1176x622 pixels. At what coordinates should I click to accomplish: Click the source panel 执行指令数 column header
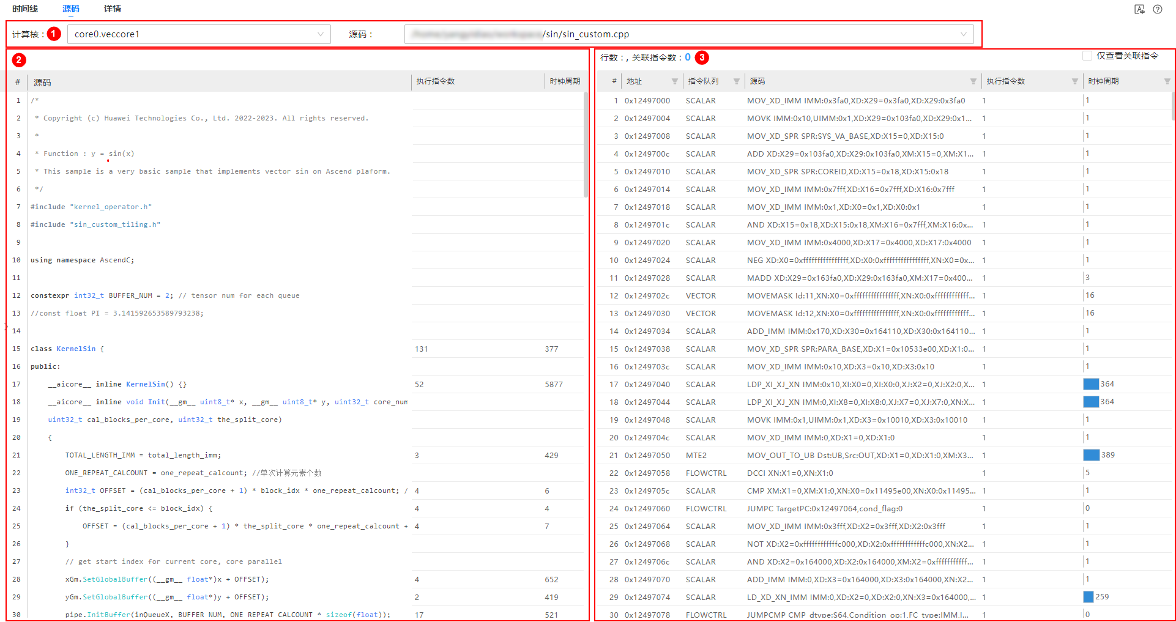coord(436,81)
